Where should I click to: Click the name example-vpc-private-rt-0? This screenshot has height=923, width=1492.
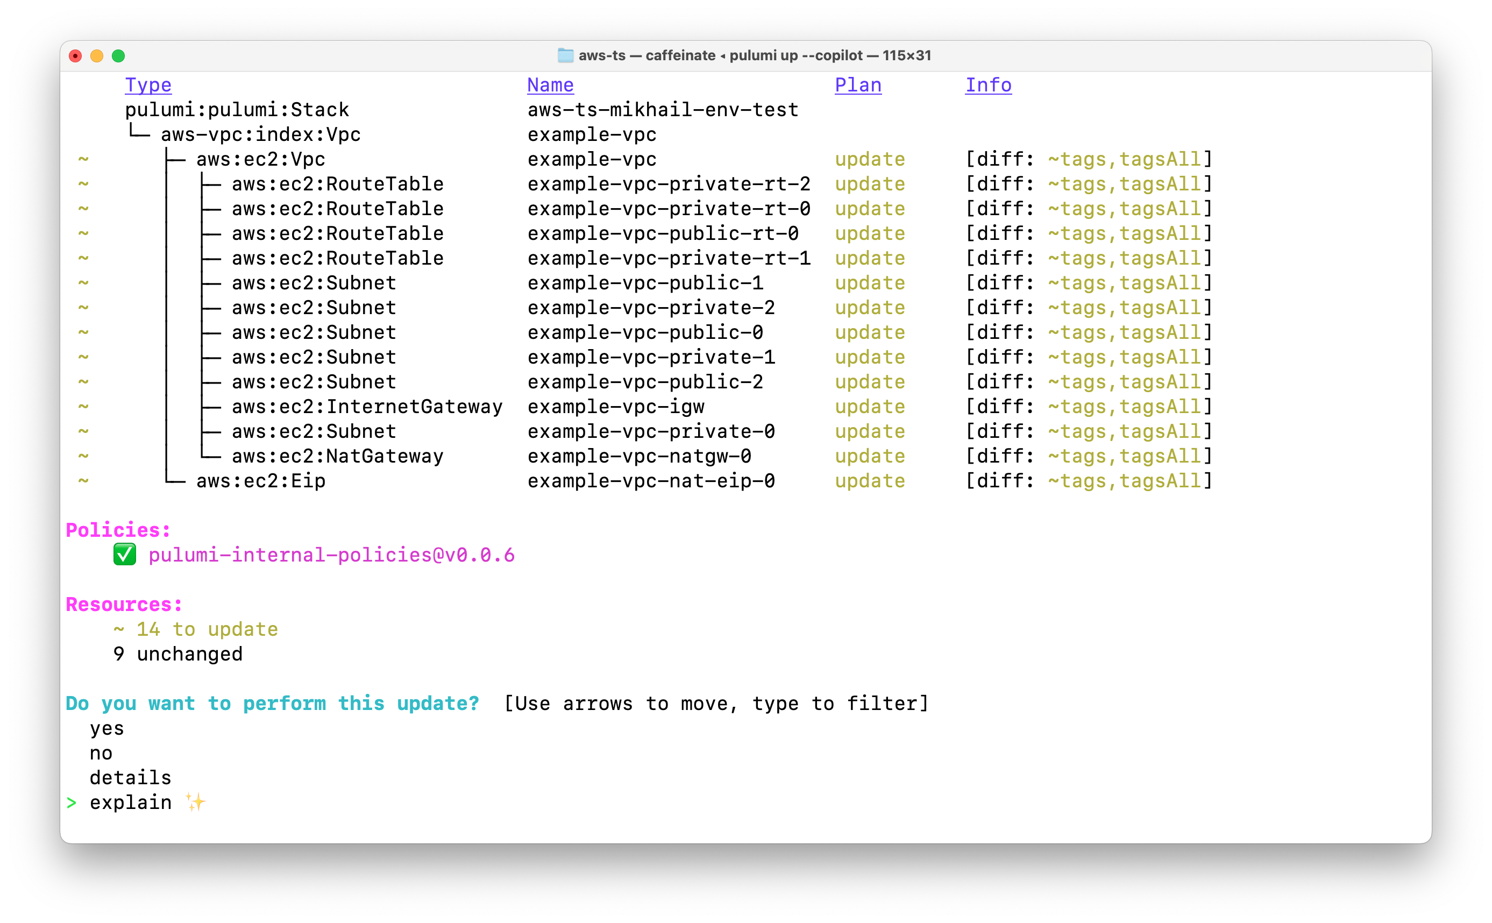coord(669,209)
